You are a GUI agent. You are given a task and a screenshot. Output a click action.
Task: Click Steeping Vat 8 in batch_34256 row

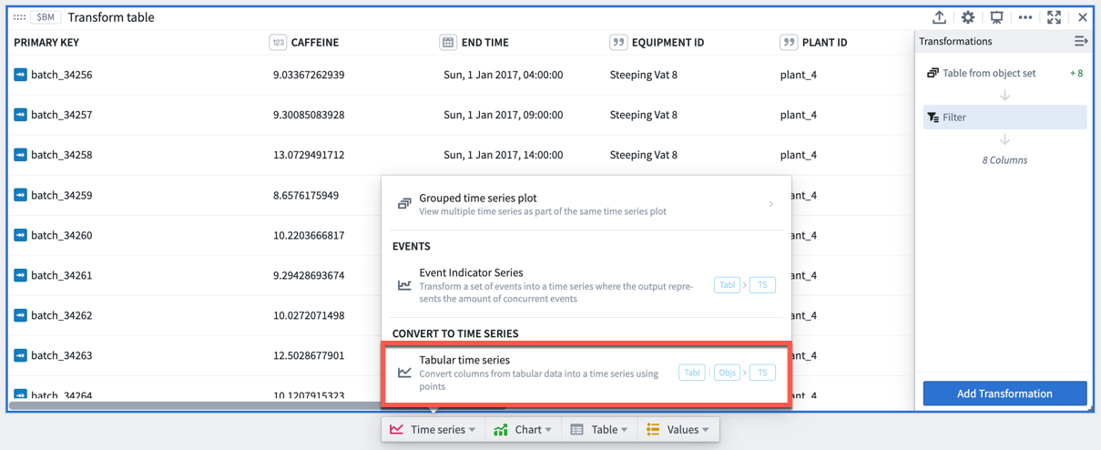point(644,75)
